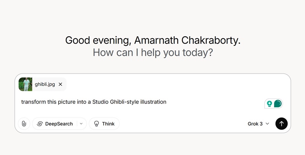305x155 pixels.
Task: Click the paperclip attach file icon
Action: (x=24, y=124)
